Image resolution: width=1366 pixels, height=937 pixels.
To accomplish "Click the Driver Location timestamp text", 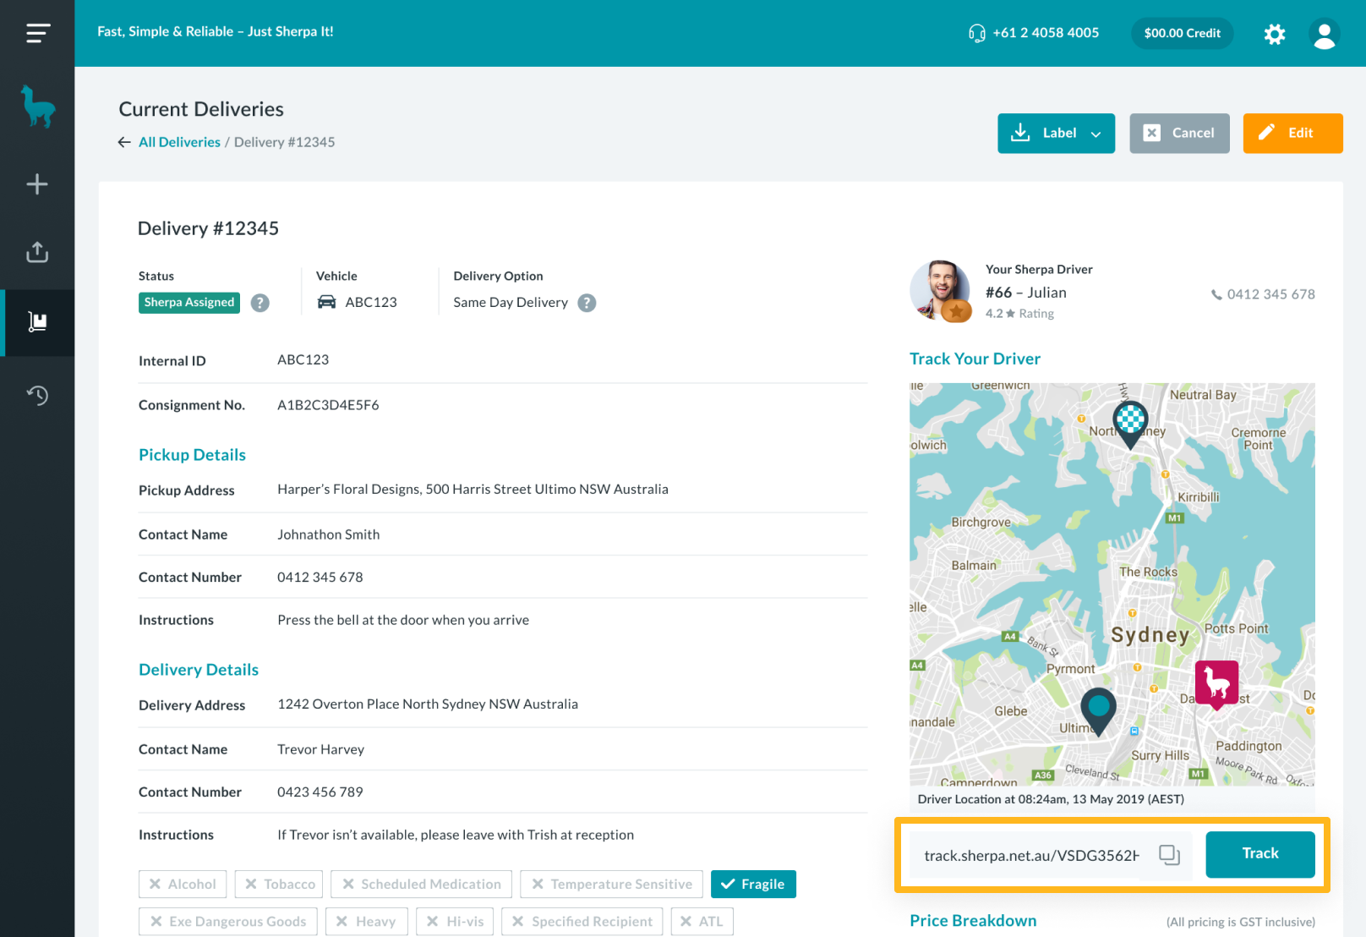I will click(x=1051, y=799).
